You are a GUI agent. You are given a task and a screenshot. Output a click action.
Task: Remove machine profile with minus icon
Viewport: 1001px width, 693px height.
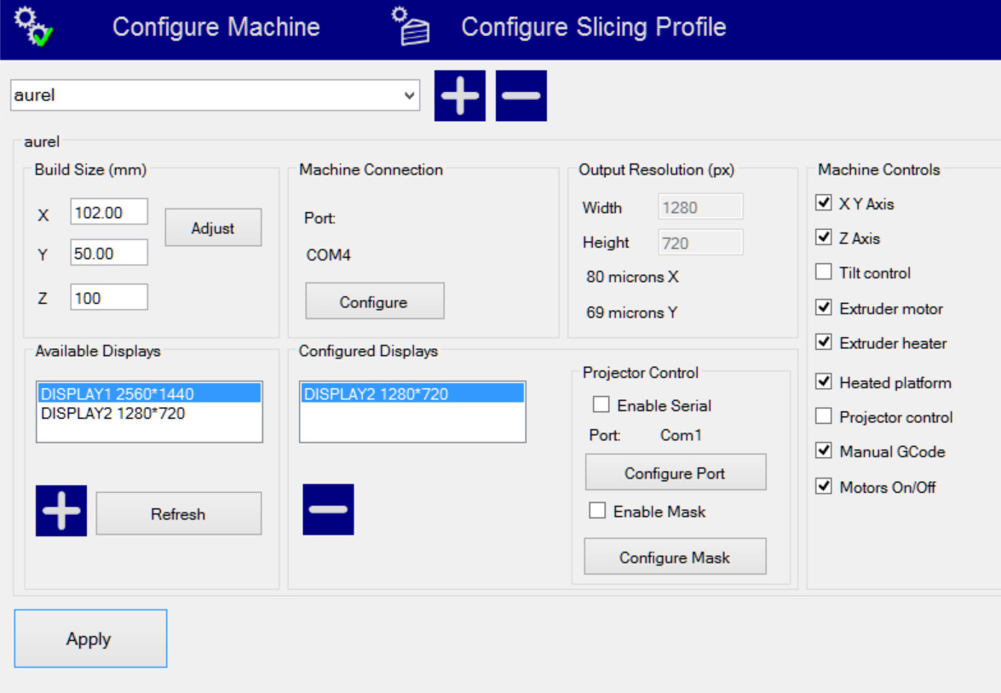click(521, 96)
